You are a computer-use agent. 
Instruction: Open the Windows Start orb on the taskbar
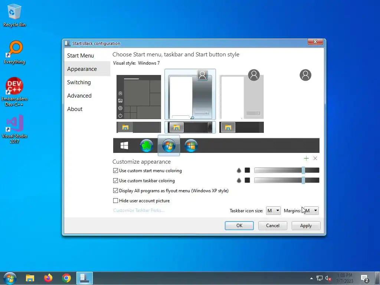point(10,278)
